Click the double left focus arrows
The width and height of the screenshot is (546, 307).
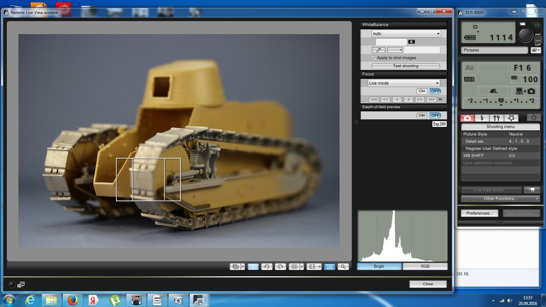tap(385, 99)
